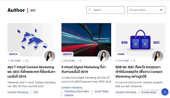Open the Marketing Automation tag link

(77, 91)
